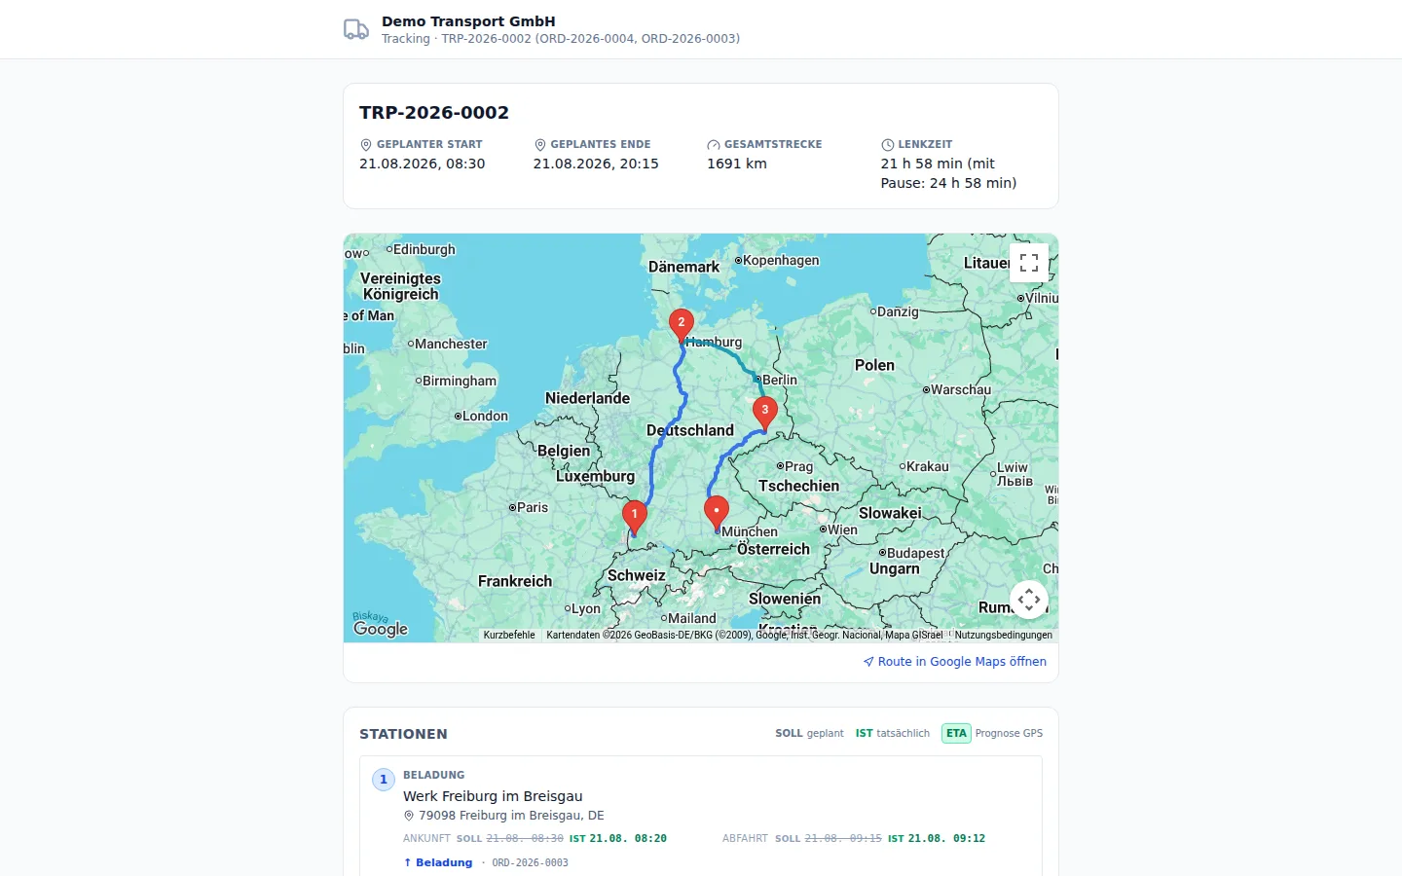Click the total distance value 1691 km

(737, 164)
